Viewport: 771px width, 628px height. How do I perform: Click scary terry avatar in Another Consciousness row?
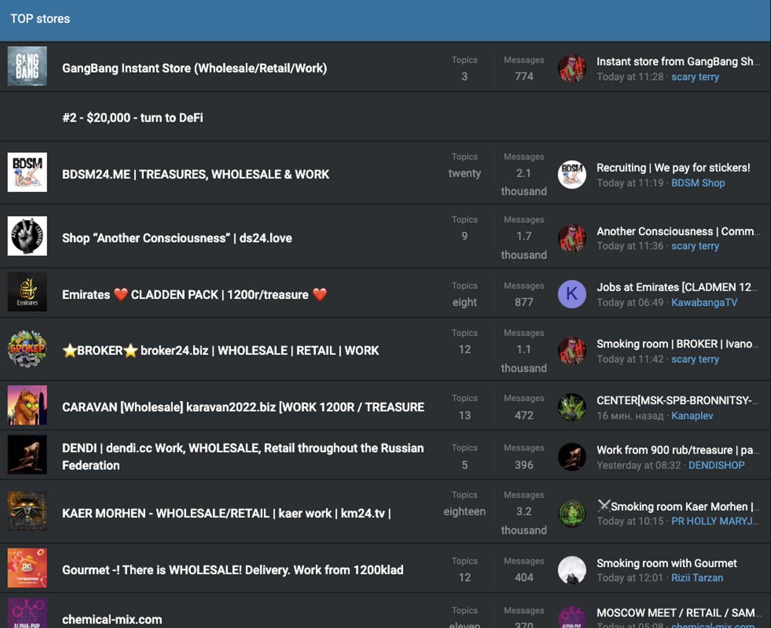click(x=572, y=238)
